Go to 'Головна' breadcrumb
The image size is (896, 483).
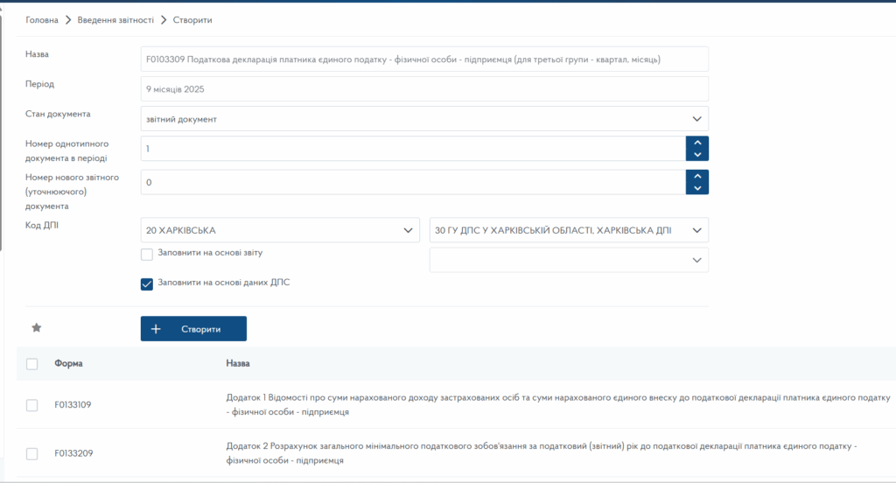pyautogui.click(x=42, y=19)
